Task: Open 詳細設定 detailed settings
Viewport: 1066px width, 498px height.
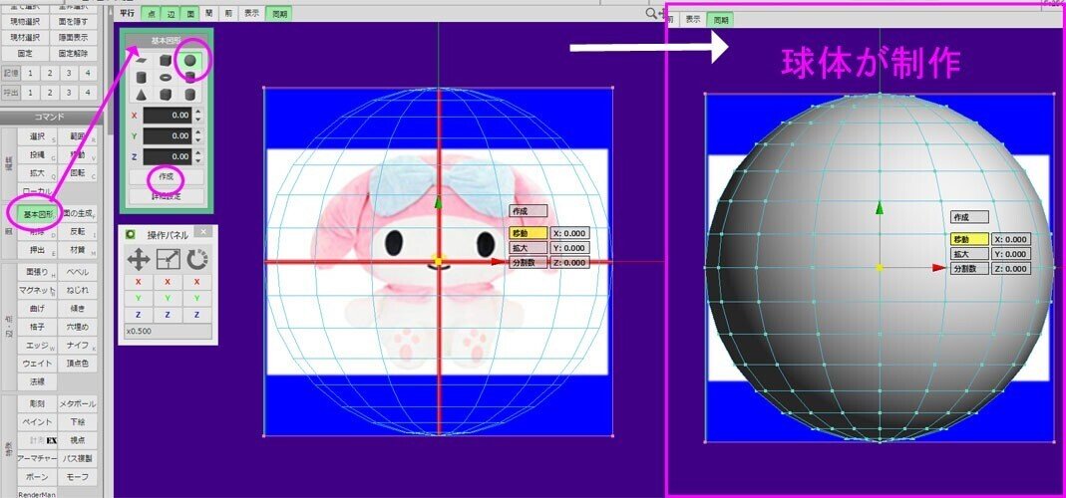Action: point(167,196)
